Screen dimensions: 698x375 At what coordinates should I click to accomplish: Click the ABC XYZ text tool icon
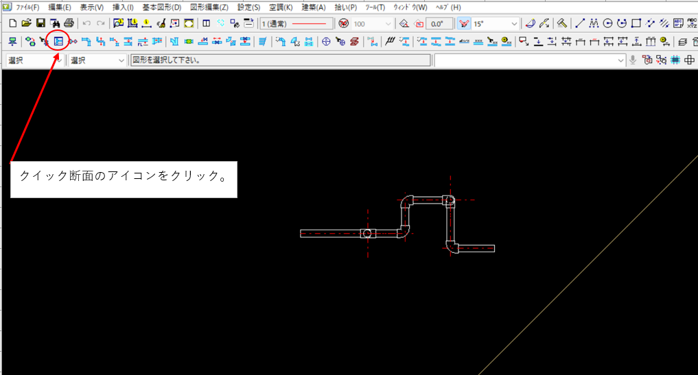click(692, 23)
